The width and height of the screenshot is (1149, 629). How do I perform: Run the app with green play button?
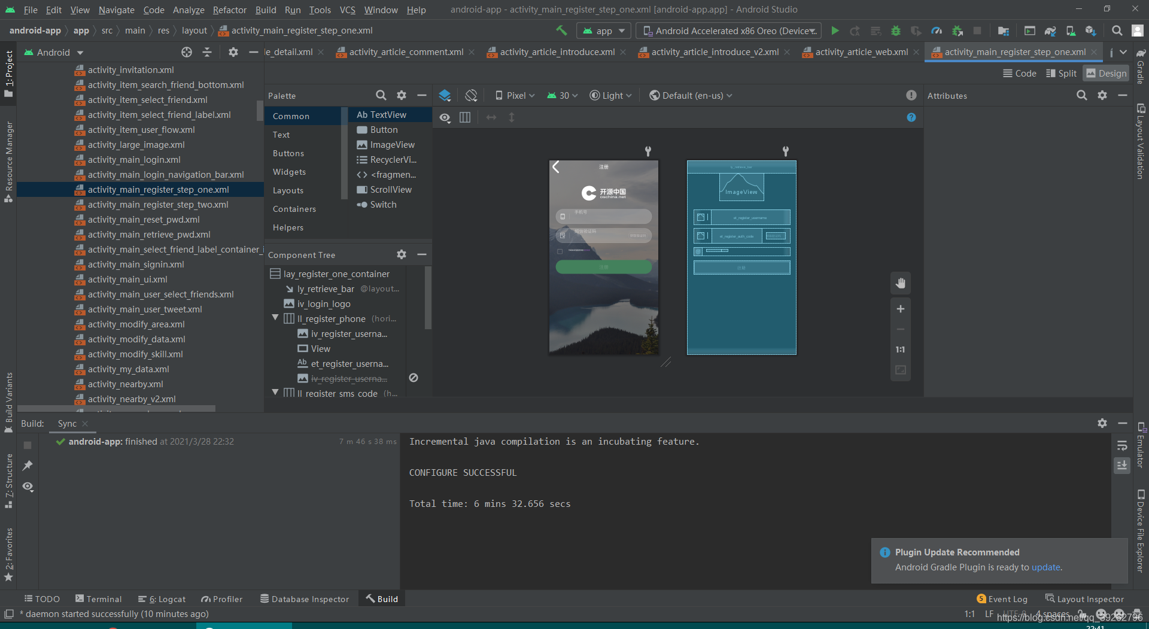[x=835, y=31]
